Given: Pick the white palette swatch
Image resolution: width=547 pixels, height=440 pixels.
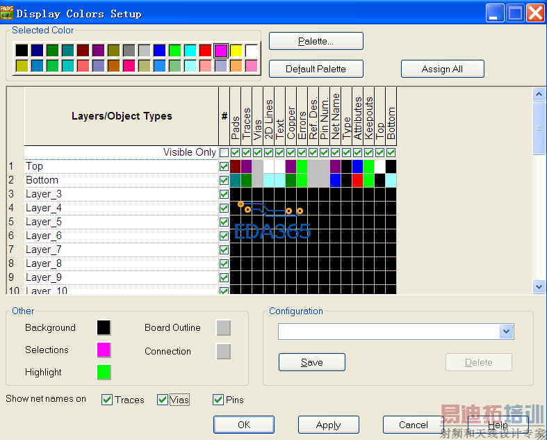Looking at the screenshot, I should [252, 51].
